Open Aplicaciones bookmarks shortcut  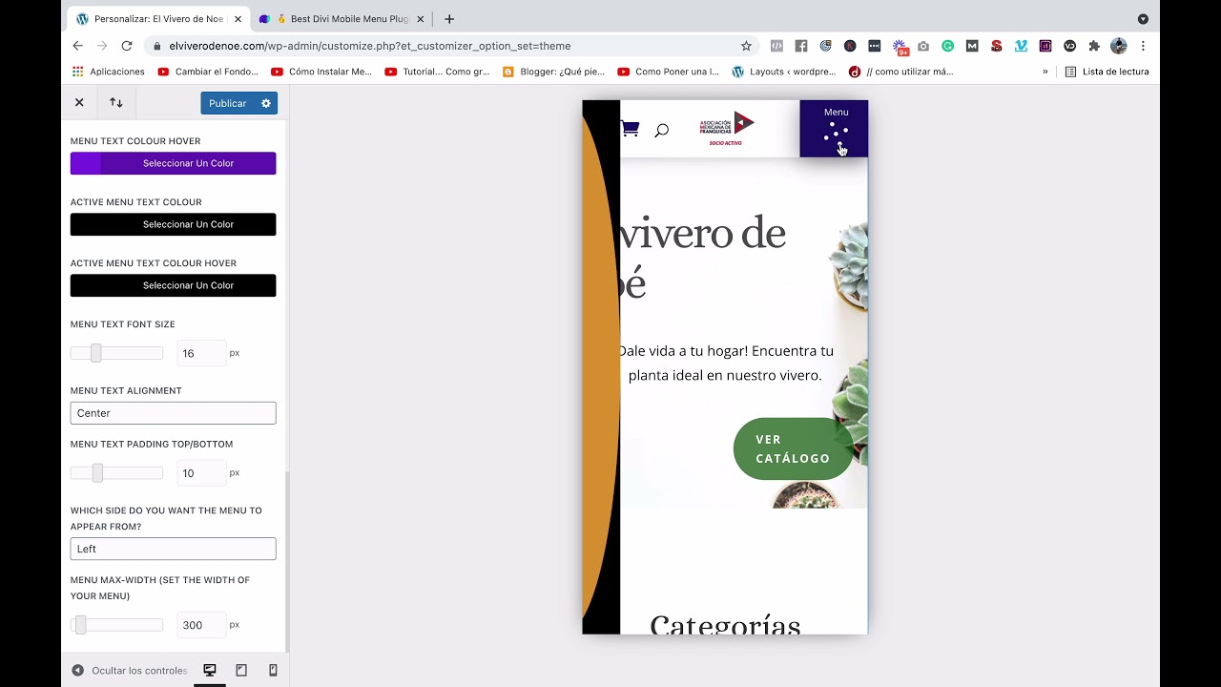click(109, 72)
